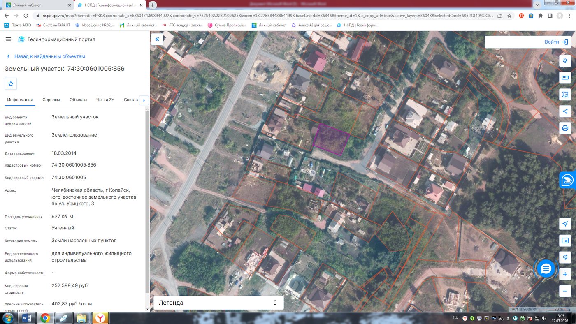Screen dimensions: 576x324
Task: Open the Сумма Прописью bookmark
Action: click(227, 25)
